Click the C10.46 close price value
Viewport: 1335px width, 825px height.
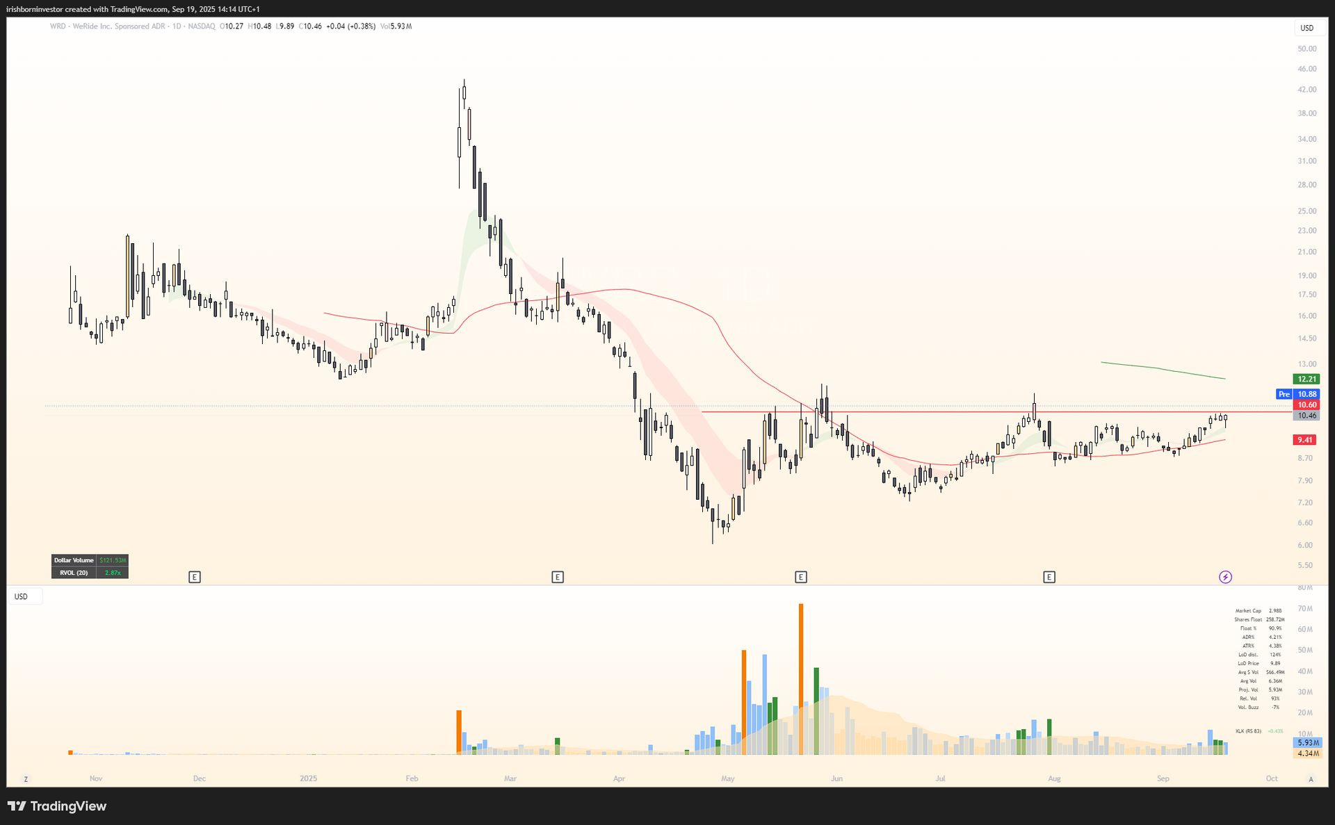point(310,26)
